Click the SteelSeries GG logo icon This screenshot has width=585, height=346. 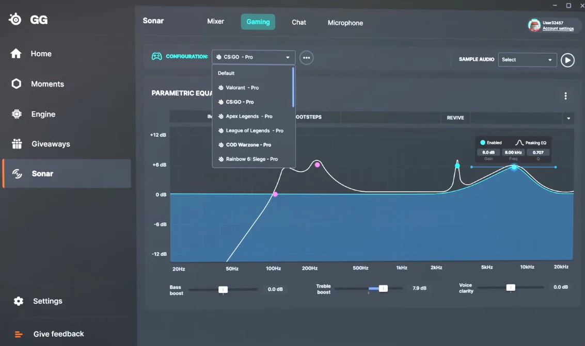[15, 20]
